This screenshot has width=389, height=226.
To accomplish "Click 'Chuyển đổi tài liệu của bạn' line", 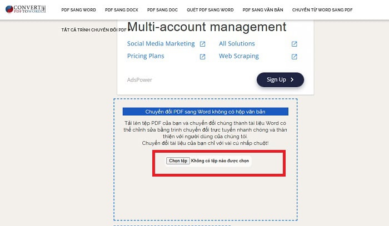I will (205, 143).
